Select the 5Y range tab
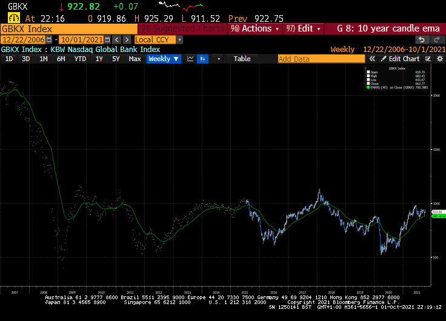 pyautogui.click(x=116, y=59)
